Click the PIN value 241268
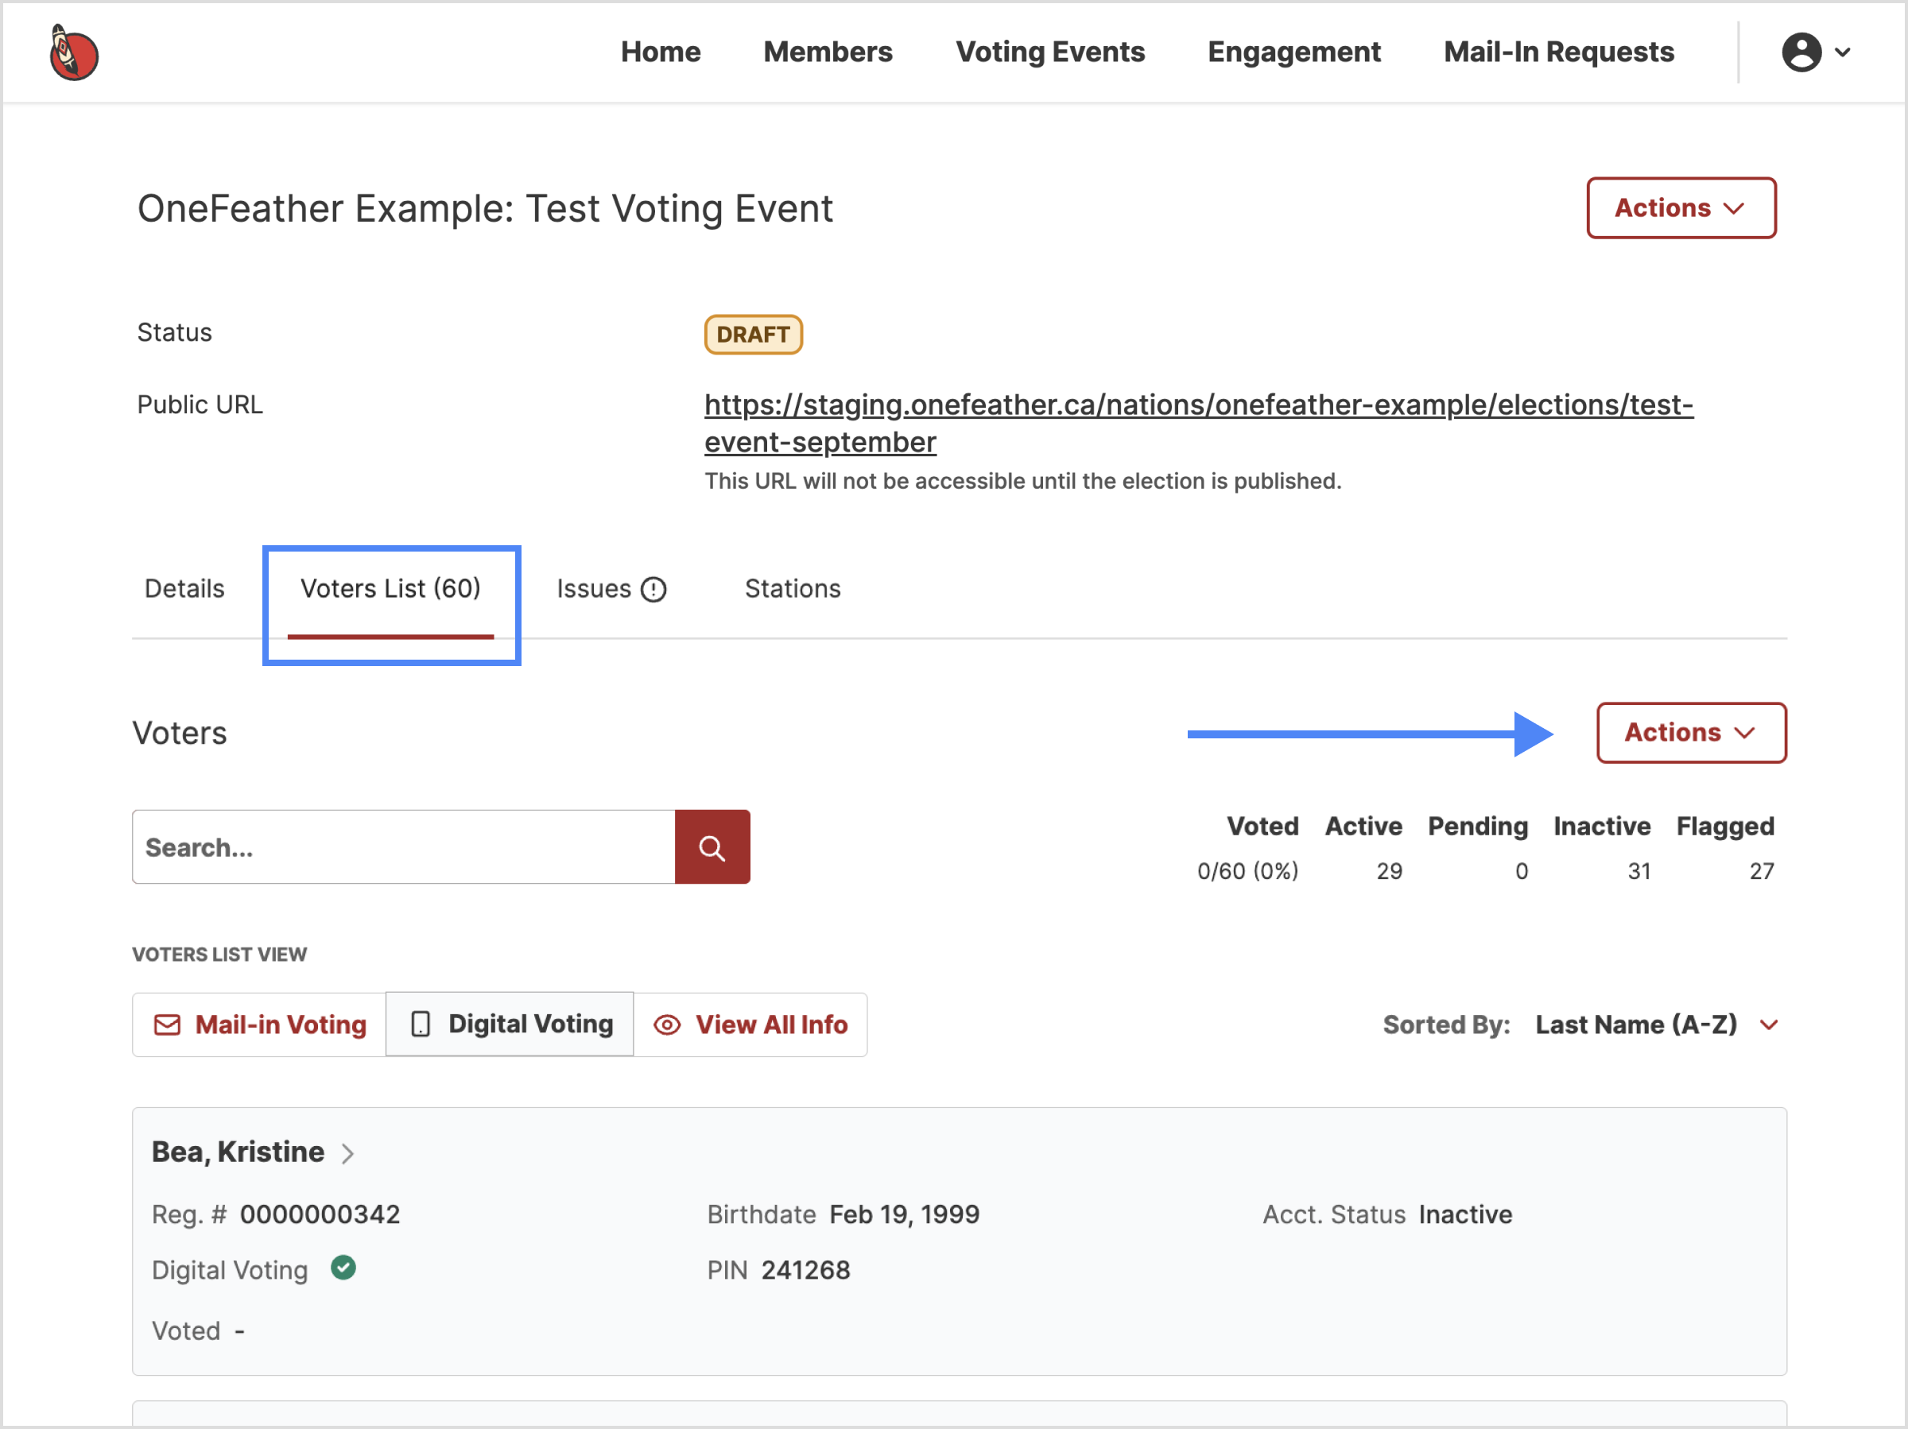 coord(805,1269)
